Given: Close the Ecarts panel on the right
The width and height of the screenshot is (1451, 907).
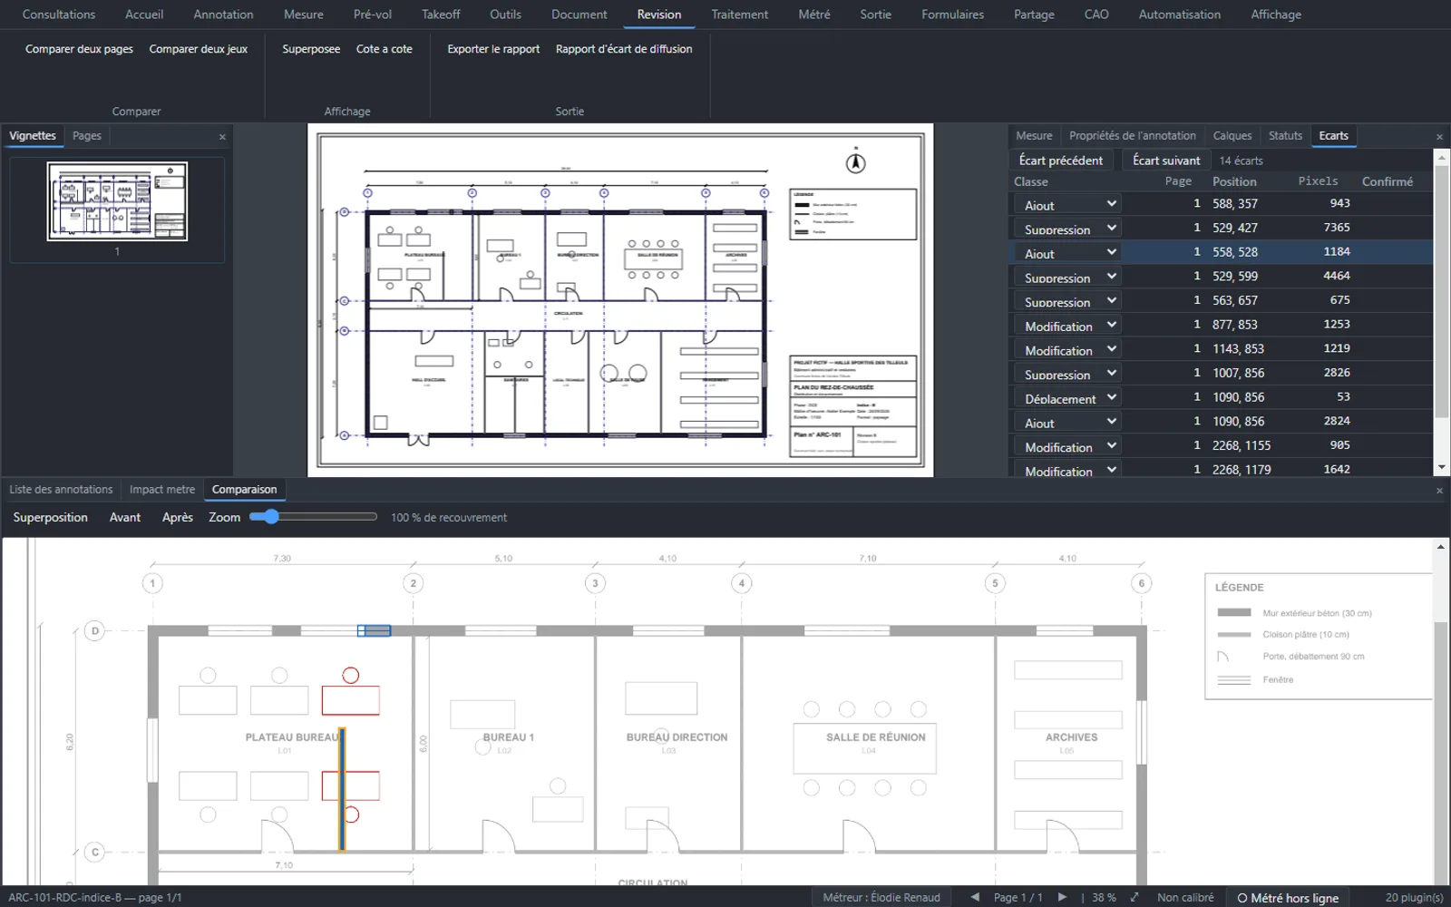Looking at the screenshot, I should [1439, 137].
